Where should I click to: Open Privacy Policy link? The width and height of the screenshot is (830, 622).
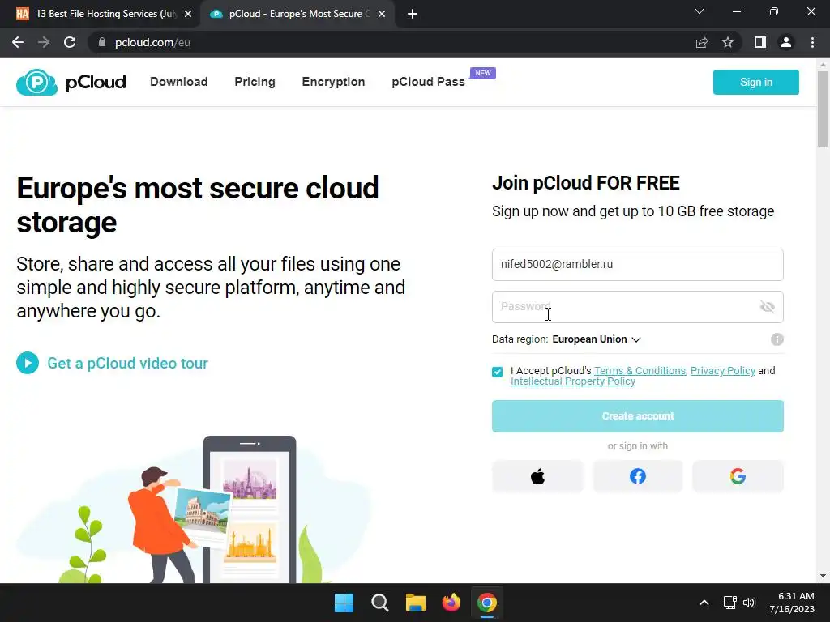click(x=722, y=371)
